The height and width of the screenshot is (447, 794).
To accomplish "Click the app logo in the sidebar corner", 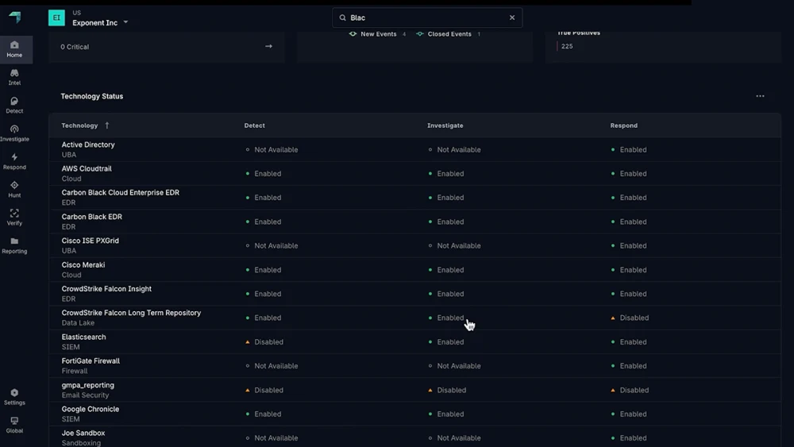I will coord(15,17).
